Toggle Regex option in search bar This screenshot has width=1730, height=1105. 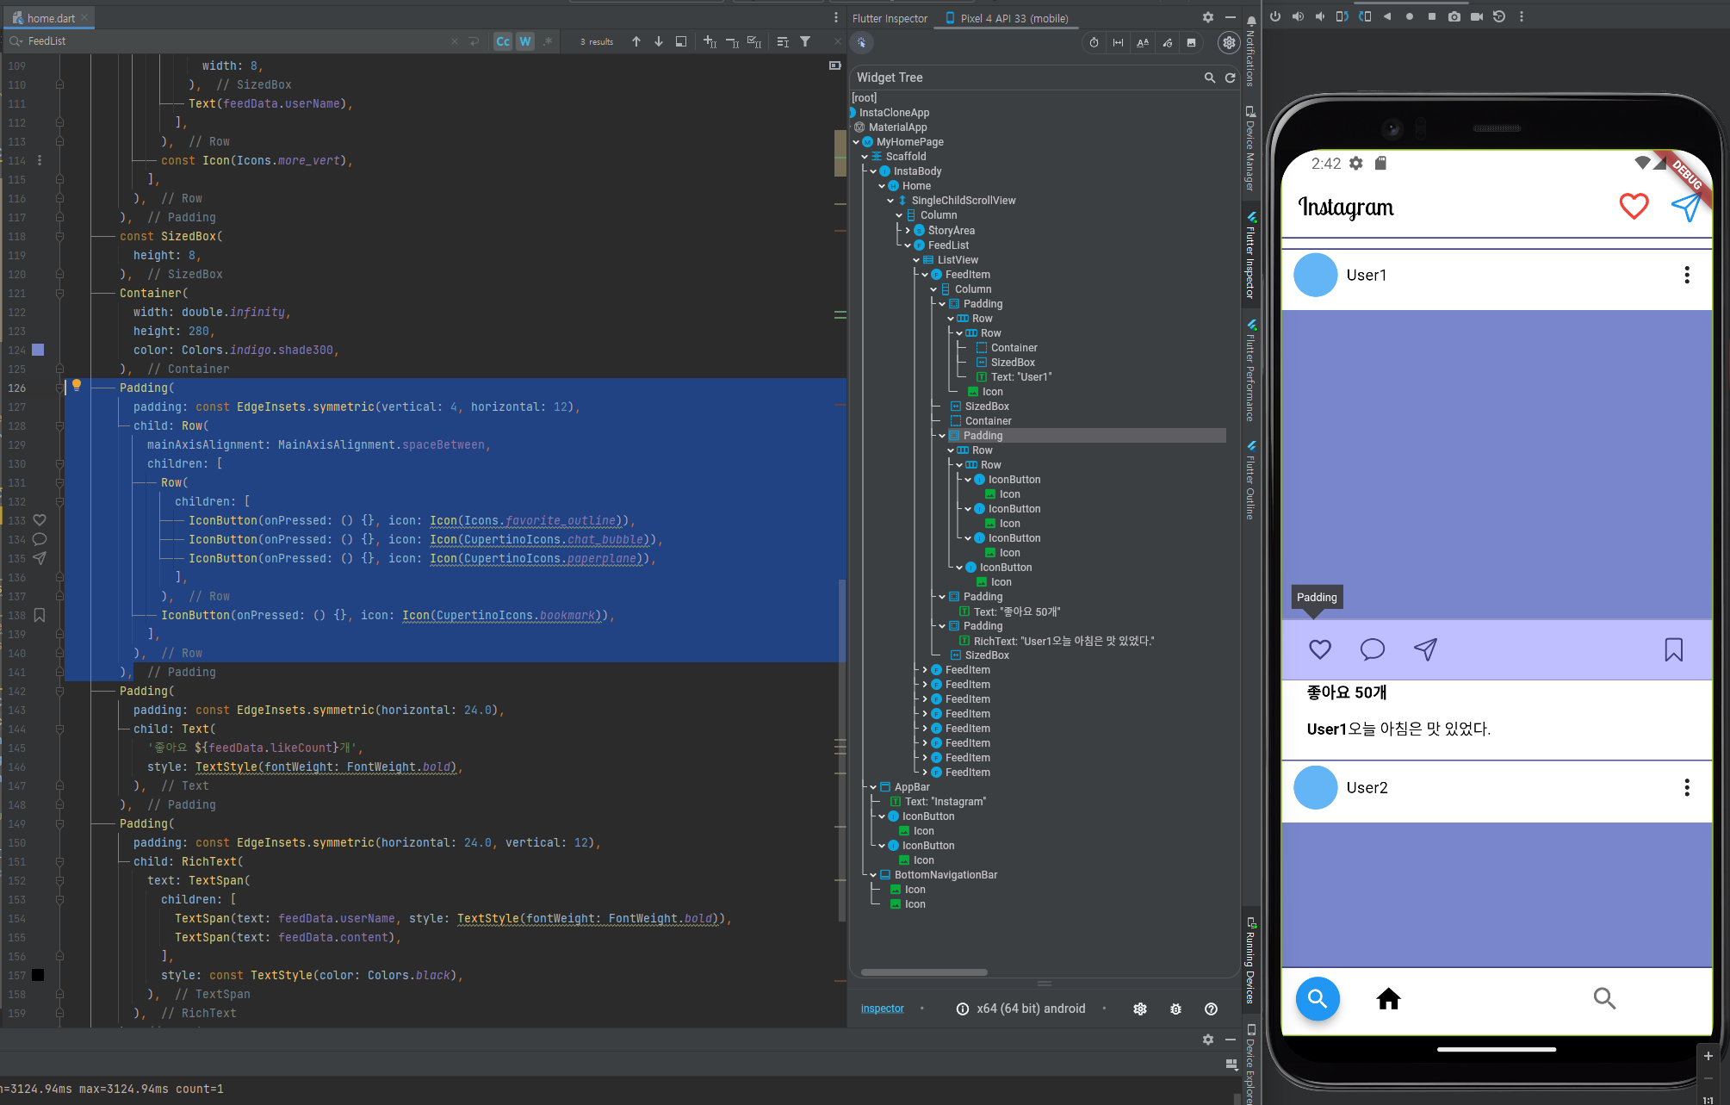[x=547, y=41]
